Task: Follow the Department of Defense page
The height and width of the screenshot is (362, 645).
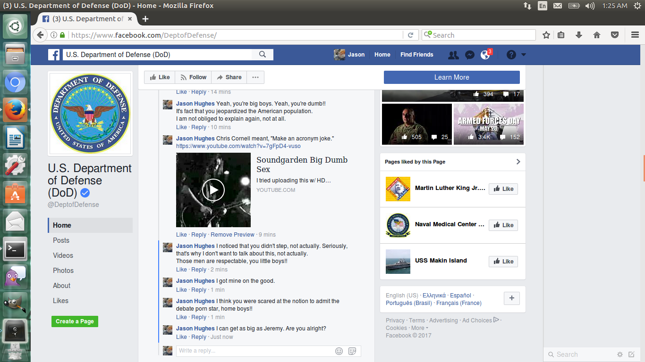Action: click(x=194, y=77)
